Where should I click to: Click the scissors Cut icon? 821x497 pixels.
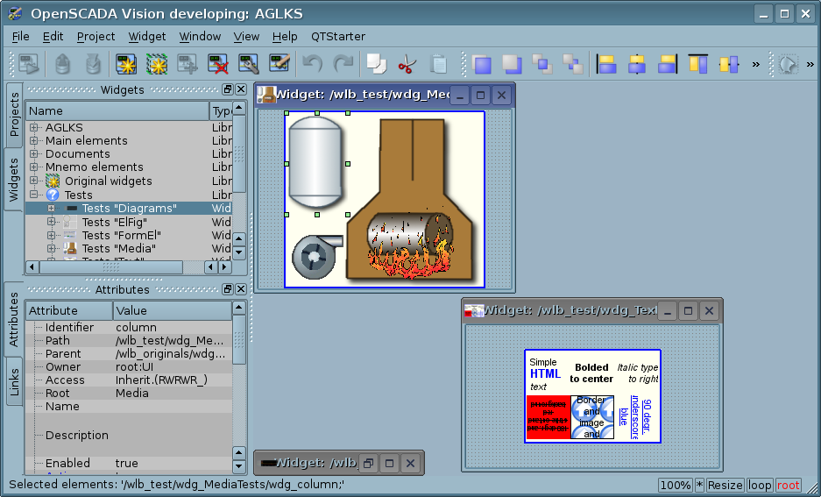(406, 64)
